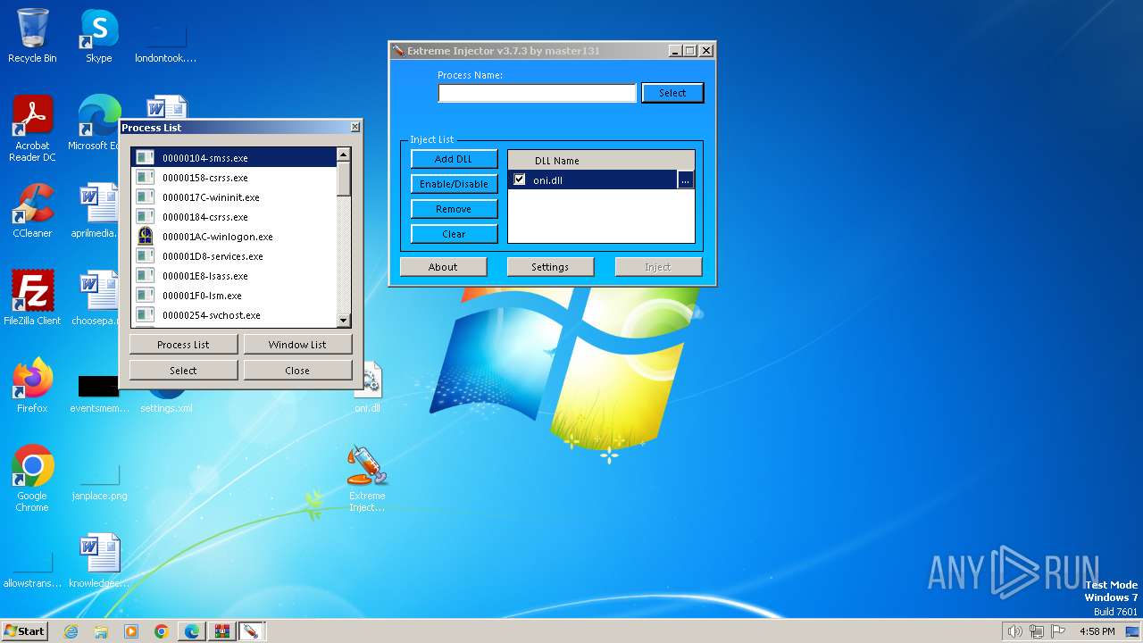
Task: Select the eventsmem desktop file
Action: pyautogui.click(x=99, y=393)
